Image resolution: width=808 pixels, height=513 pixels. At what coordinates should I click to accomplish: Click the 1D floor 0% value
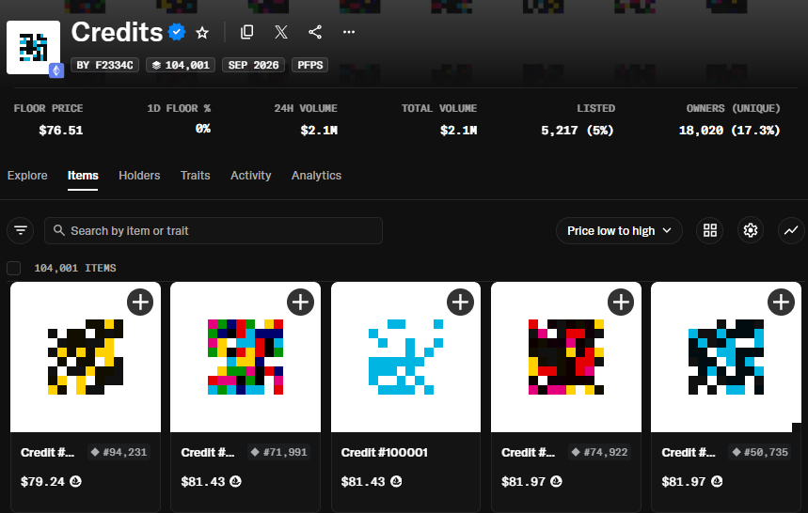[x=203, y=129]
